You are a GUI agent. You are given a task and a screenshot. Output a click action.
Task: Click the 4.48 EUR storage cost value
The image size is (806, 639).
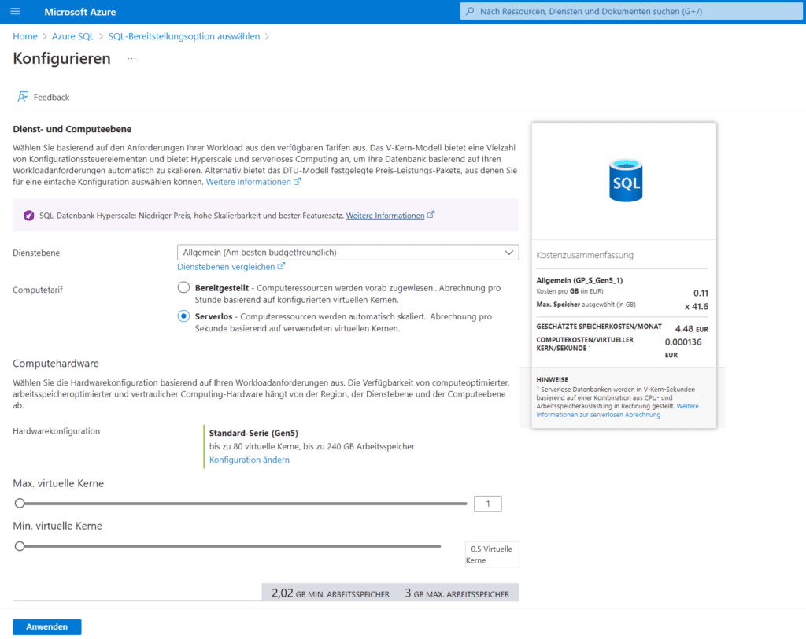691,328
